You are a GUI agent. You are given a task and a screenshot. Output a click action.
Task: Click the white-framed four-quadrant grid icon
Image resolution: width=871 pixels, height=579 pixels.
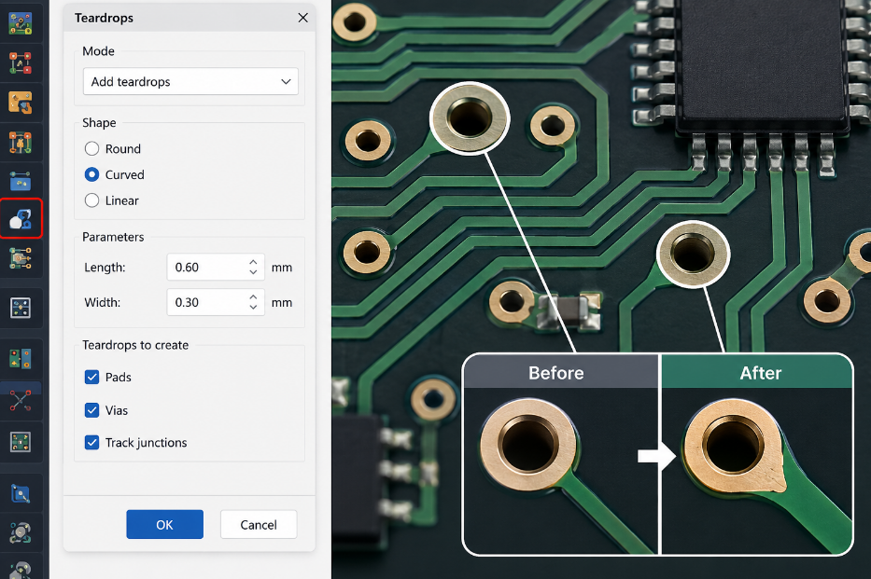(x=21, y=308)
